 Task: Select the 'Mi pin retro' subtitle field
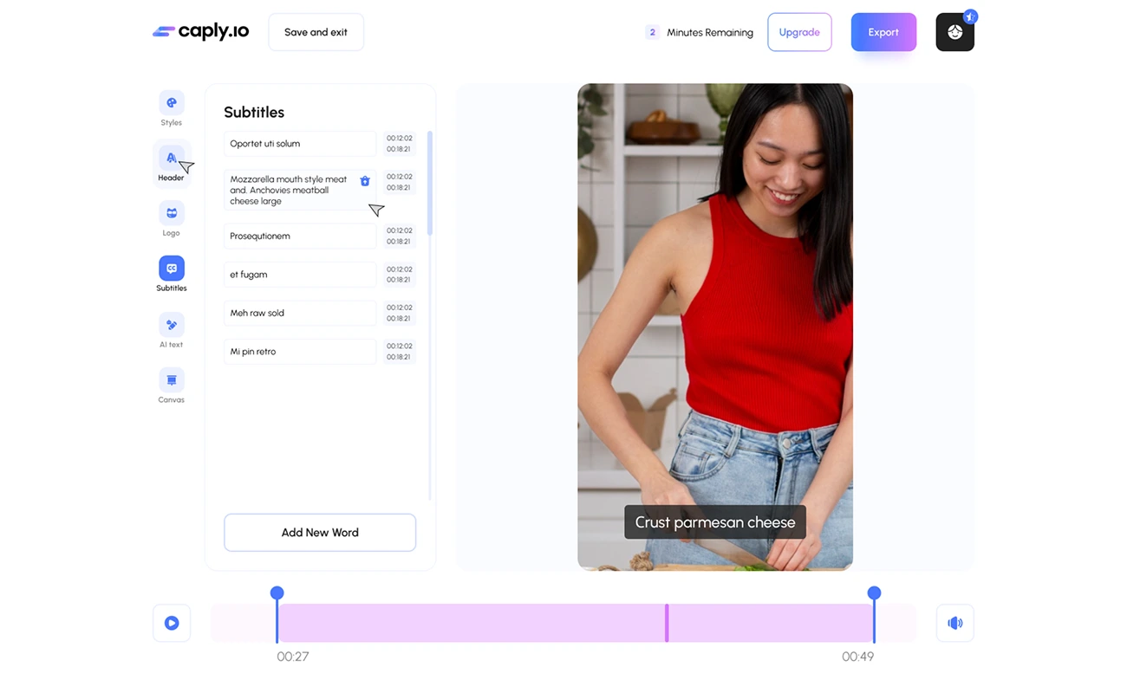tap(300, 352)
